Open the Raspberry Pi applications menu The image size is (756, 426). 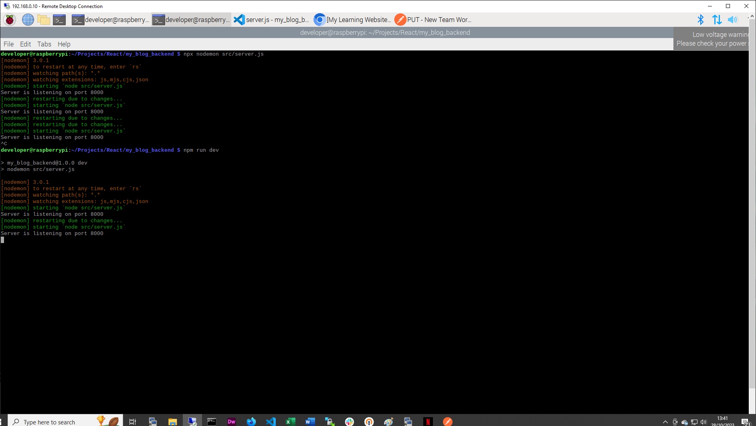10,20
